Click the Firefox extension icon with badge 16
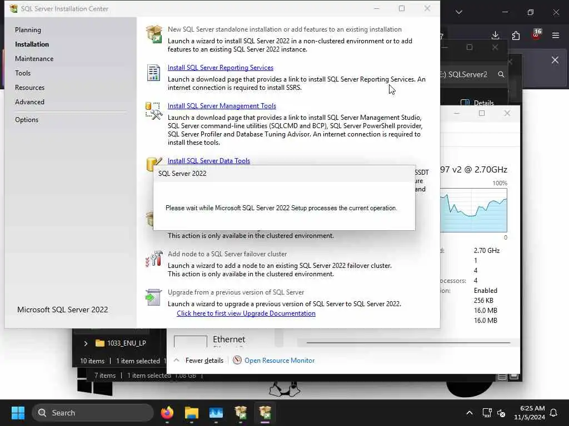569x426 pixels. click(536, 35)
